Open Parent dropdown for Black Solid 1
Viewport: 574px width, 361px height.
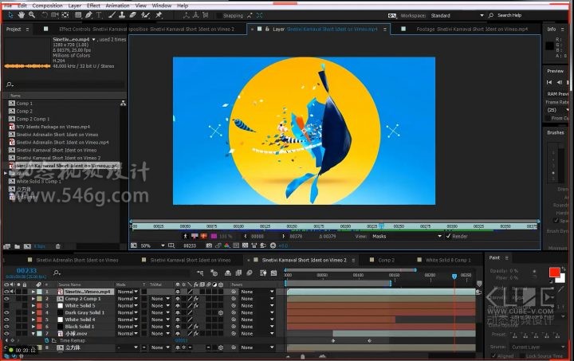click(258, 327)
